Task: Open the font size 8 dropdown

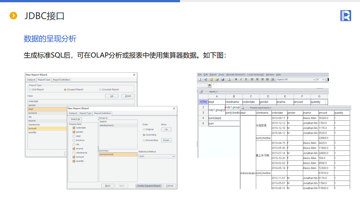Action: pos(321,79)
